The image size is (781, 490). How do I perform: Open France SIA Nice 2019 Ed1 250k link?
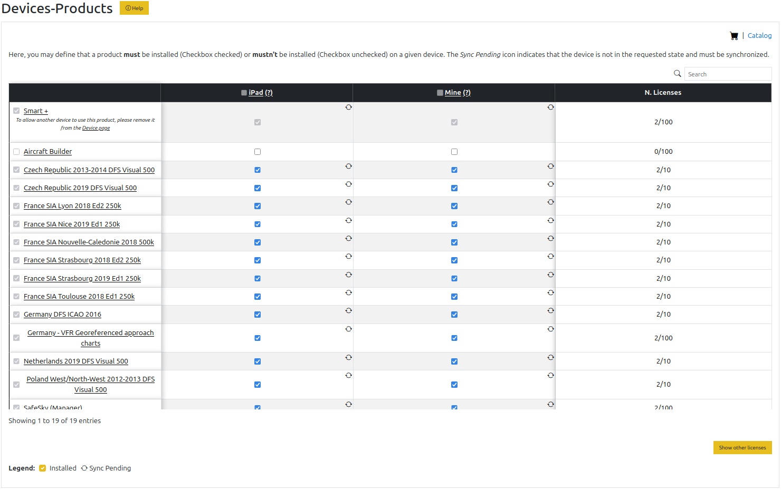(x=72, y=224)
